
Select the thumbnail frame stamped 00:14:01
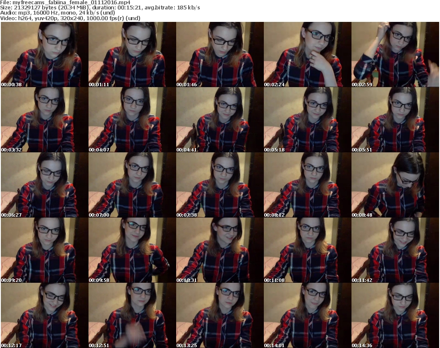[x=307, y=315]
